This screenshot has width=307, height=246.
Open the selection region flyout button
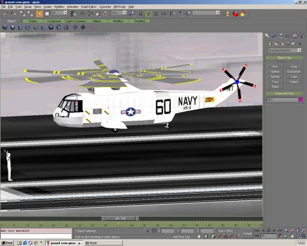(x=47, y=14)
